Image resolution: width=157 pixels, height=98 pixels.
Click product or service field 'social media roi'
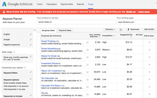tap(76, 22)
